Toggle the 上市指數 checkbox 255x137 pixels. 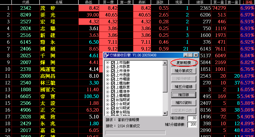tap(113, 63)
